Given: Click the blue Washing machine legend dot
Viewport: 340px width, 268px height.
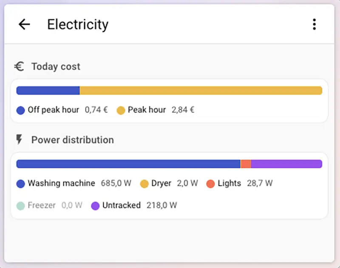Looking at the screenshot, I should click(20, 183).
